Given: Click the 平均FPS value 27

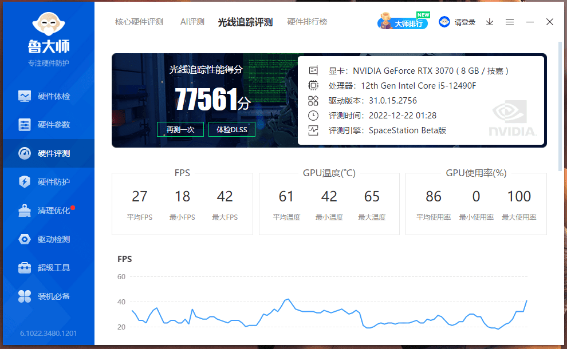Looking at the screenshot, I should (140, 197).
